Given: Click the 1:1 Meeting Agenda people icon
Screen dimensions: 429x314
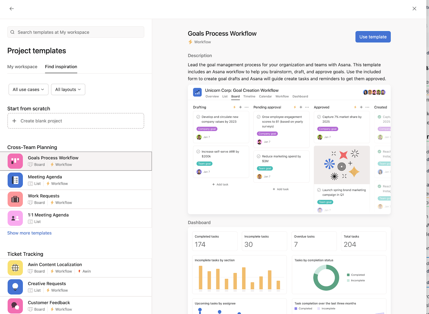Looking at the screenshot, I should pyautogui.click(x=15, y=218).
